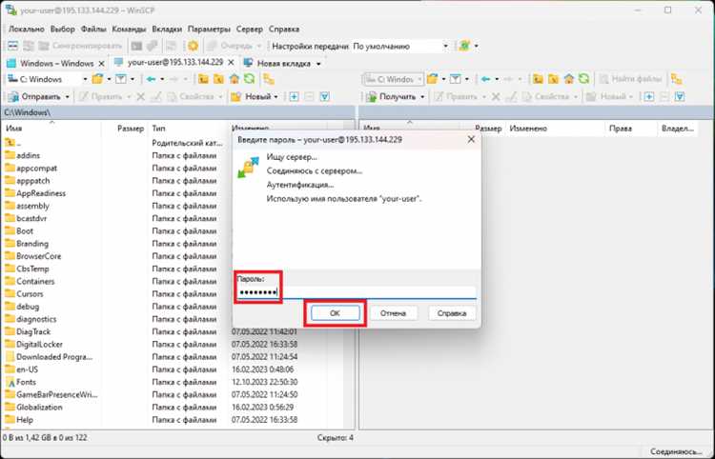The width and height of the screenshot is (715, 459).
Task: Go to home directory in local panel
Action: [235, 79]
